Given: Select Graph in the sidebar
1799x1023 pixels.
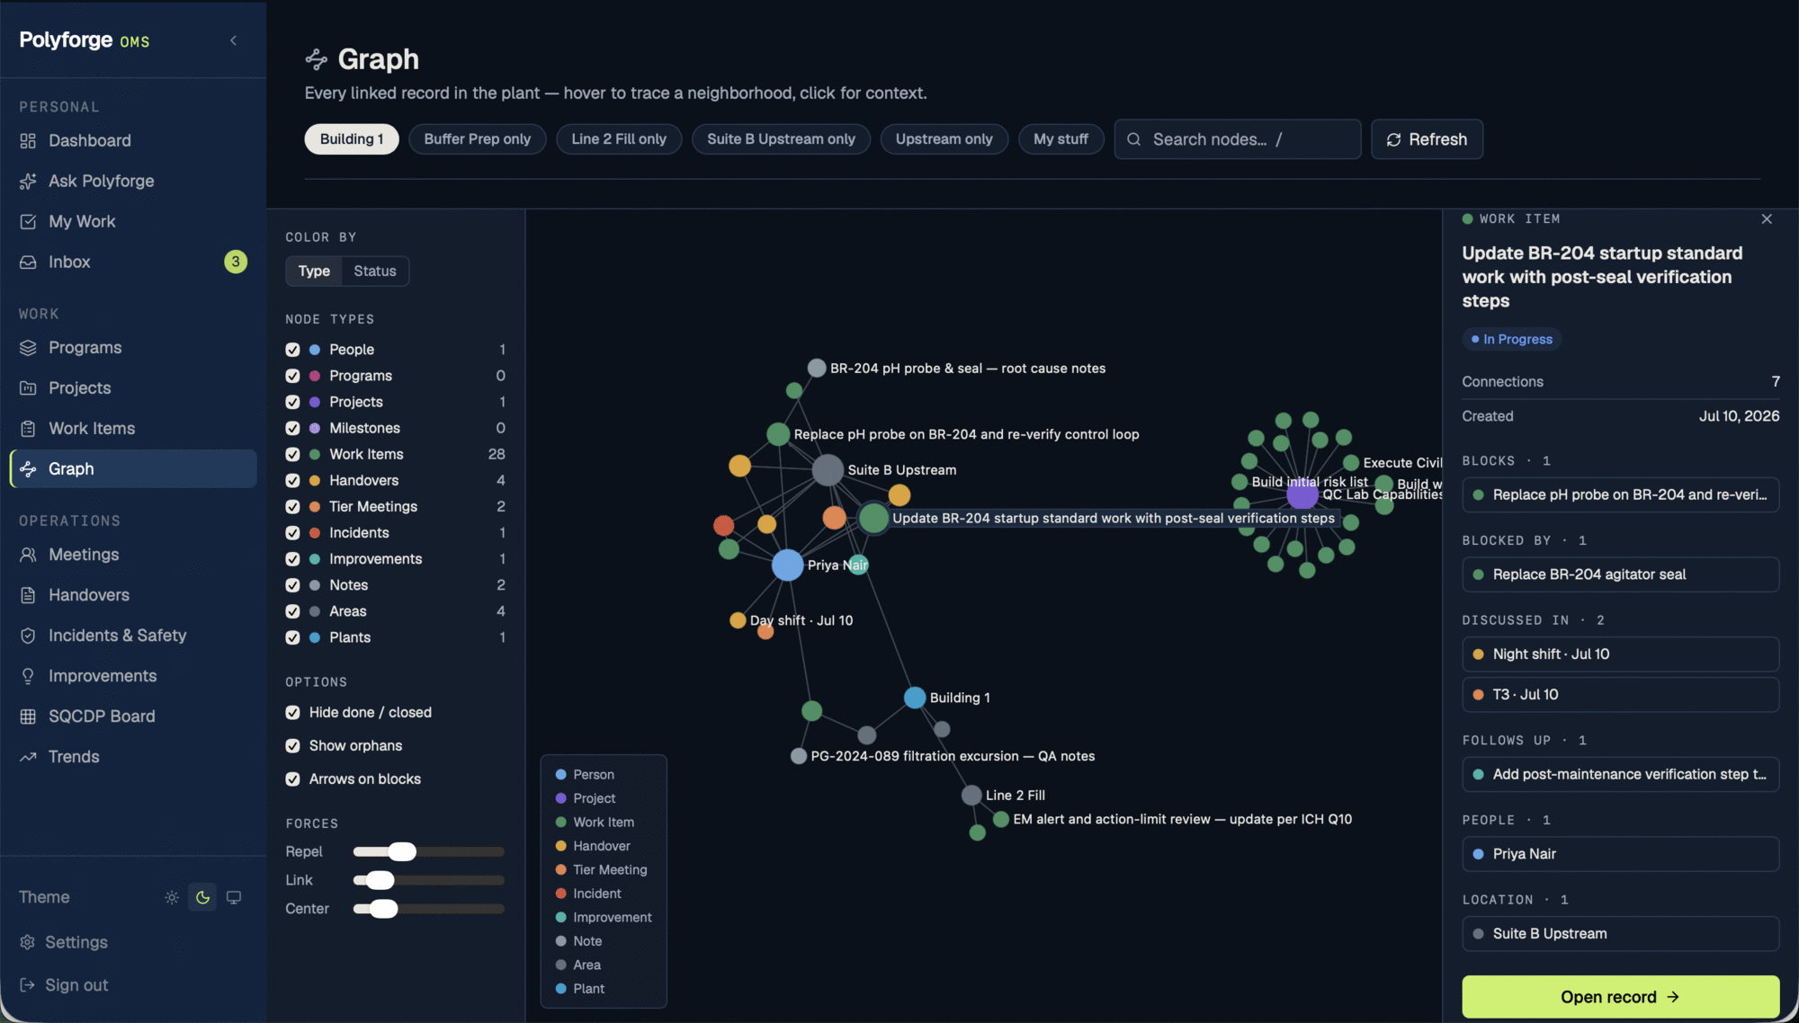Looking at the screenshot, I should tap(133, 468).
